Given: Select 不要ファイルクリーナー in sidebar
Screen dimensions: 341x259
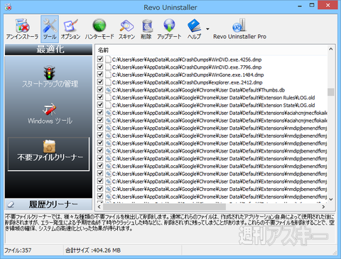Looking at the screenshot, I should pyautogui.click(x=49, y=154).
